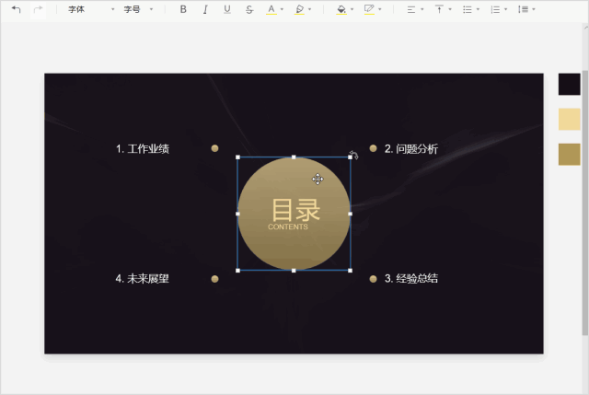Toggle italic formatting
Screen dimensions: 589x395
point(205,9)
